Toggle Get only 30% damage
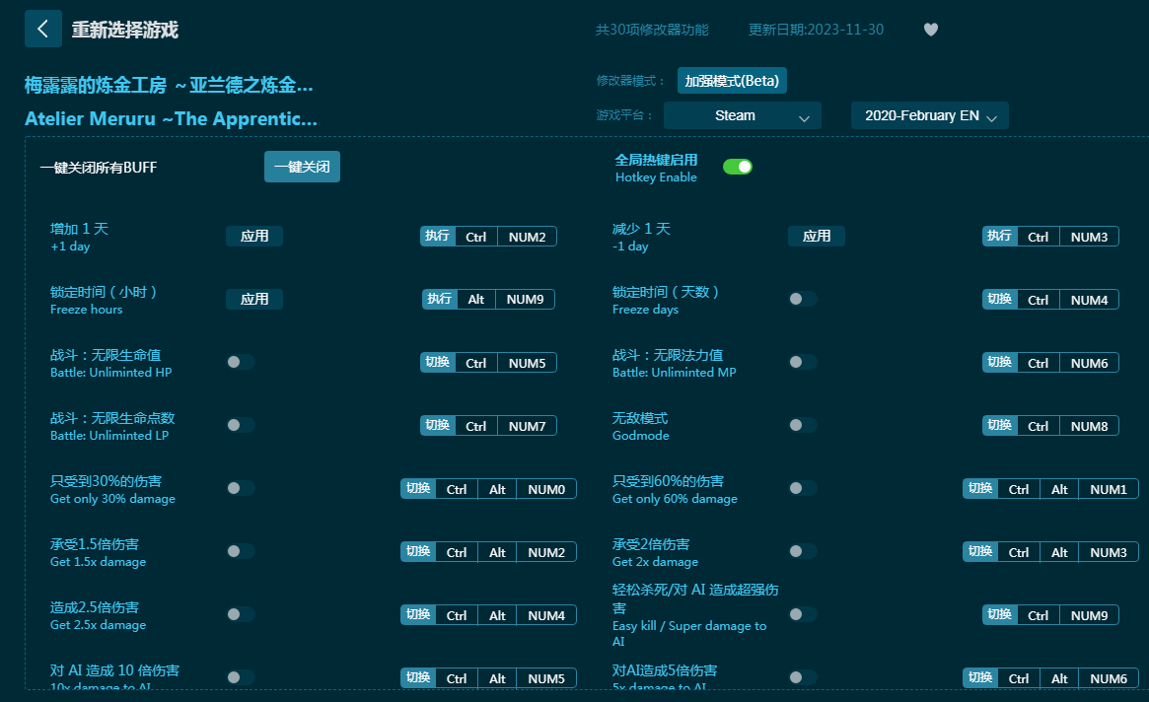The height and width of the screenshot is (702, 1149). pos(240,488)
